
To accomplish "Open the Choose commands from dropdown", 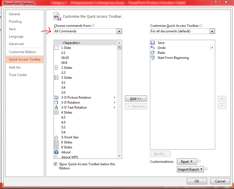I will pos(119,31).
